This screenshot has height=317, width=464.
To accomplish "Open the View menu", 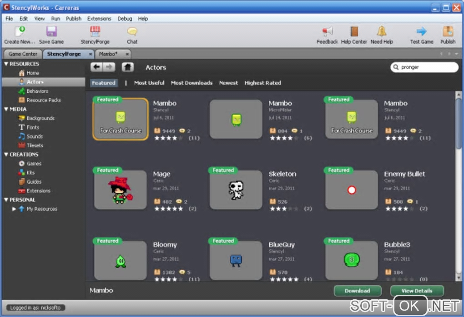I will tap(40, 19).
